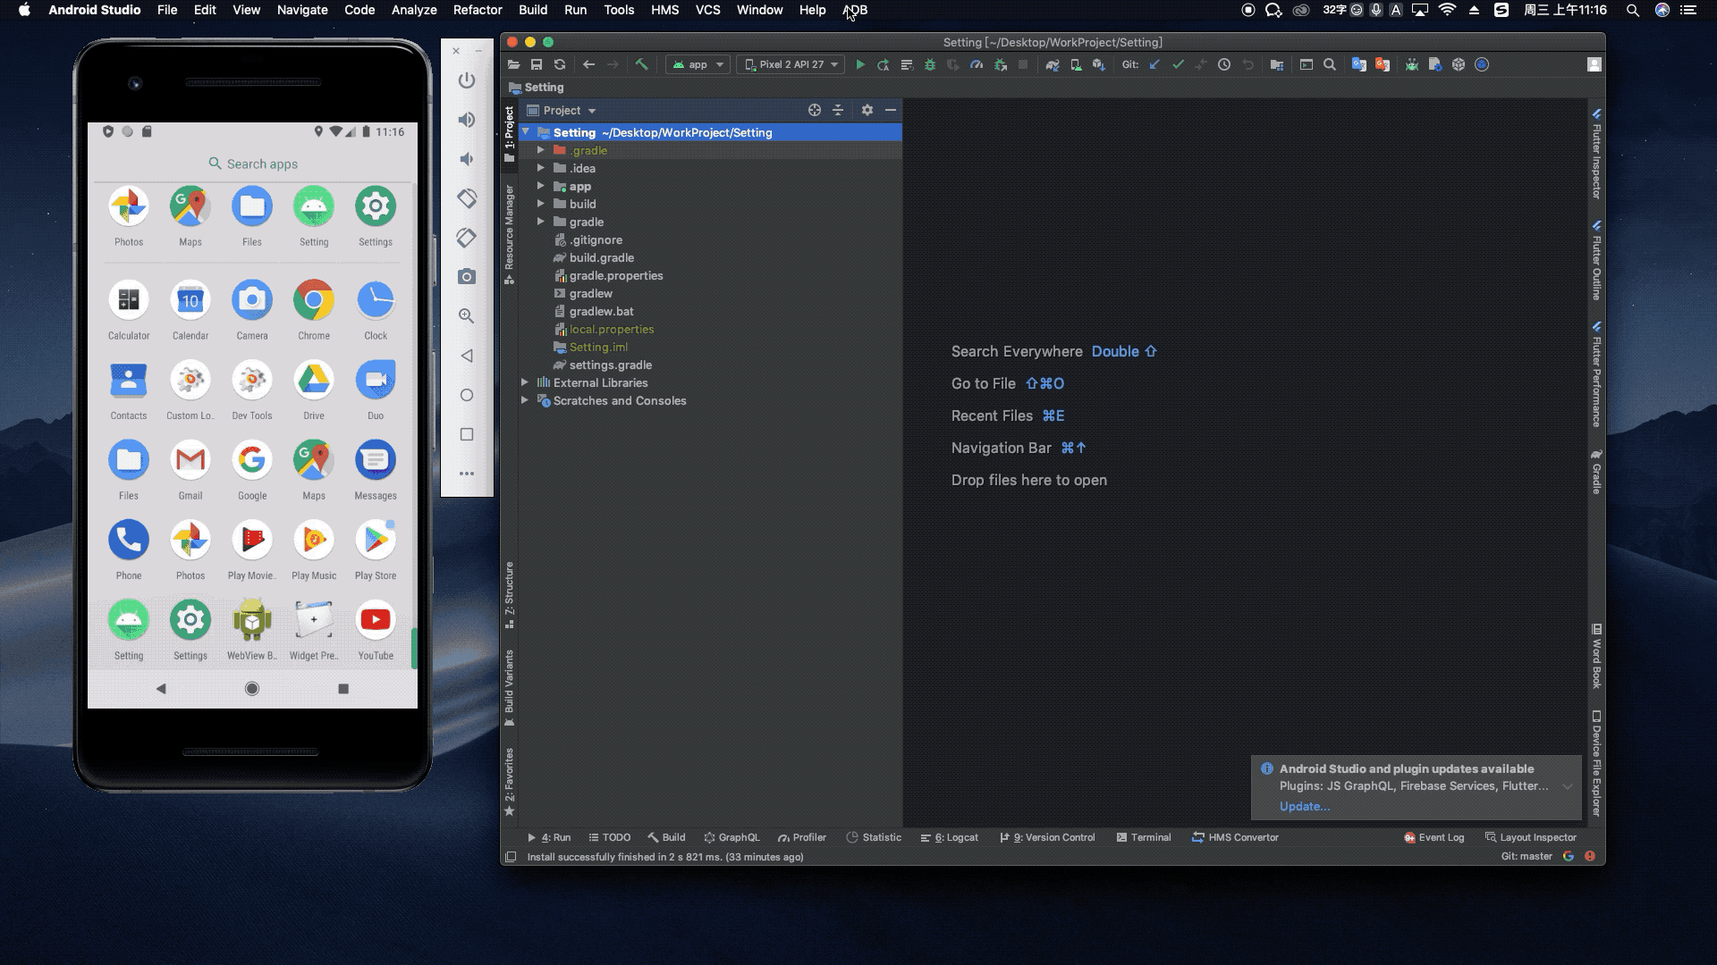Viewport: 1717px width, 965px height.
Task: Open YouTube app on emulator
Action: click(x=376, y=629)
